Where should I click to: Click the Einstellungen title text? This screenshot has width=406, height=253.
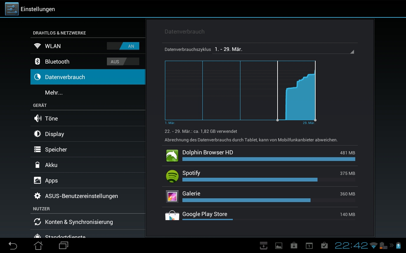[38, 9]
